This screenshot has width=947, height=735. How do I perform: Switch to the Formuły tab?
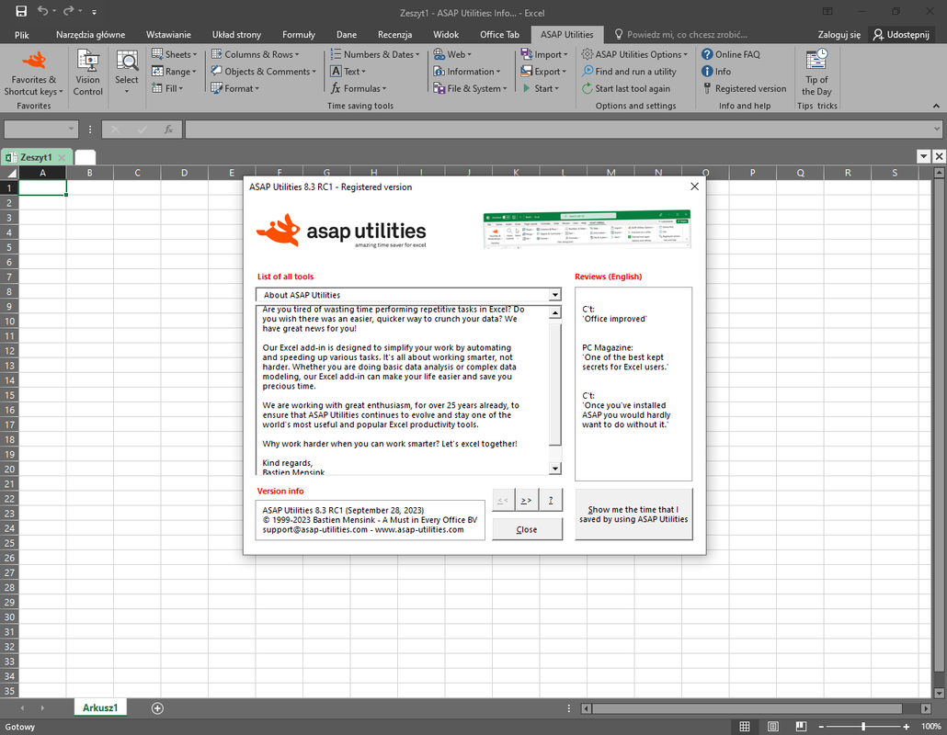coord(299,34)
